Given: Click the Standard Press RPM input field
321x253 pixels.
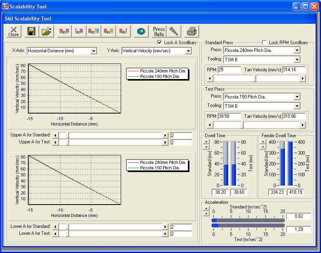Looking at the screenshot, I should (229, 70).
